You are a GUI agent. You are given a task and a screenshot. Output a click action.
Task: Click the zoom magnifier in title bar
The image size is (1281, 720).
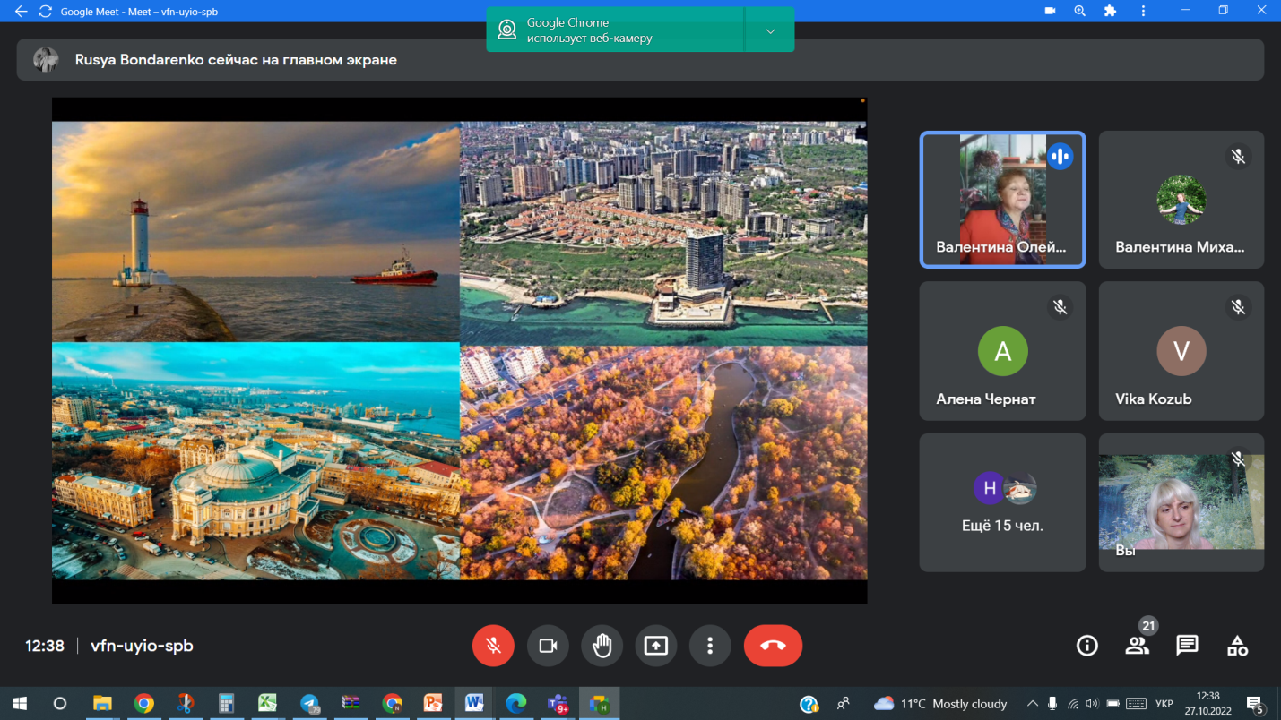pyautogui.click(x=1080, y=11)
